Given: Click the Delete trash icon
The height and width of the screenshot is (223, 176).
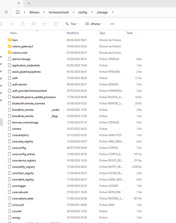Looking at the screenshot, I should pyautogui.click(x=56, y=24).
